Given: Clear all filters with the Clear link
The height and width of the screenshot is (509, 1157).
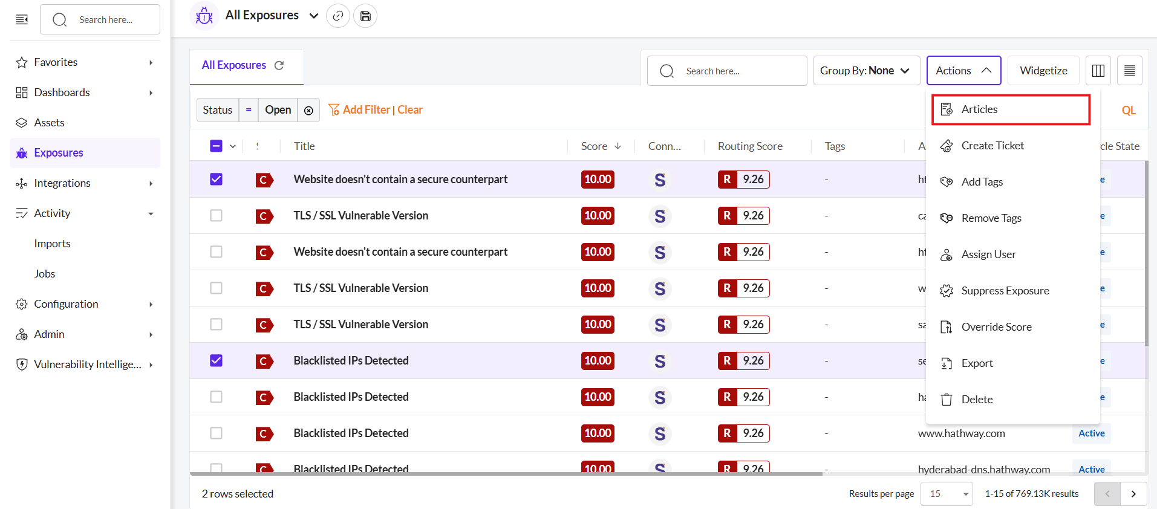Looking at the screenshot, I should (410, 110).
